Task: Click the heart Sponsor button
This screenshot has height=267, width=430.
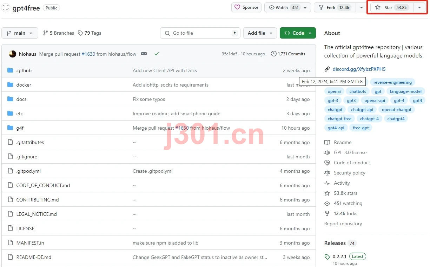Action: [246, 7]
